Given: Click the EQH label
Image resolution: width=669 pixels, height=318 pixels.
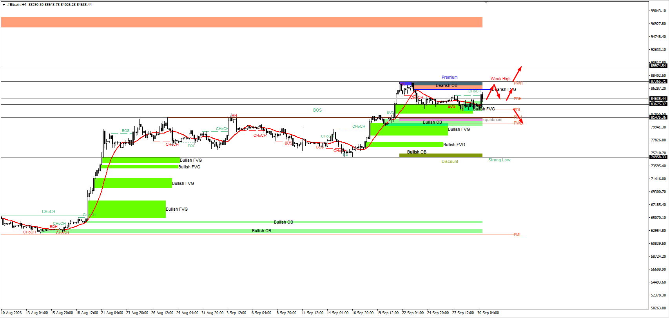Looking at the screenshot, I should [53, 227].
